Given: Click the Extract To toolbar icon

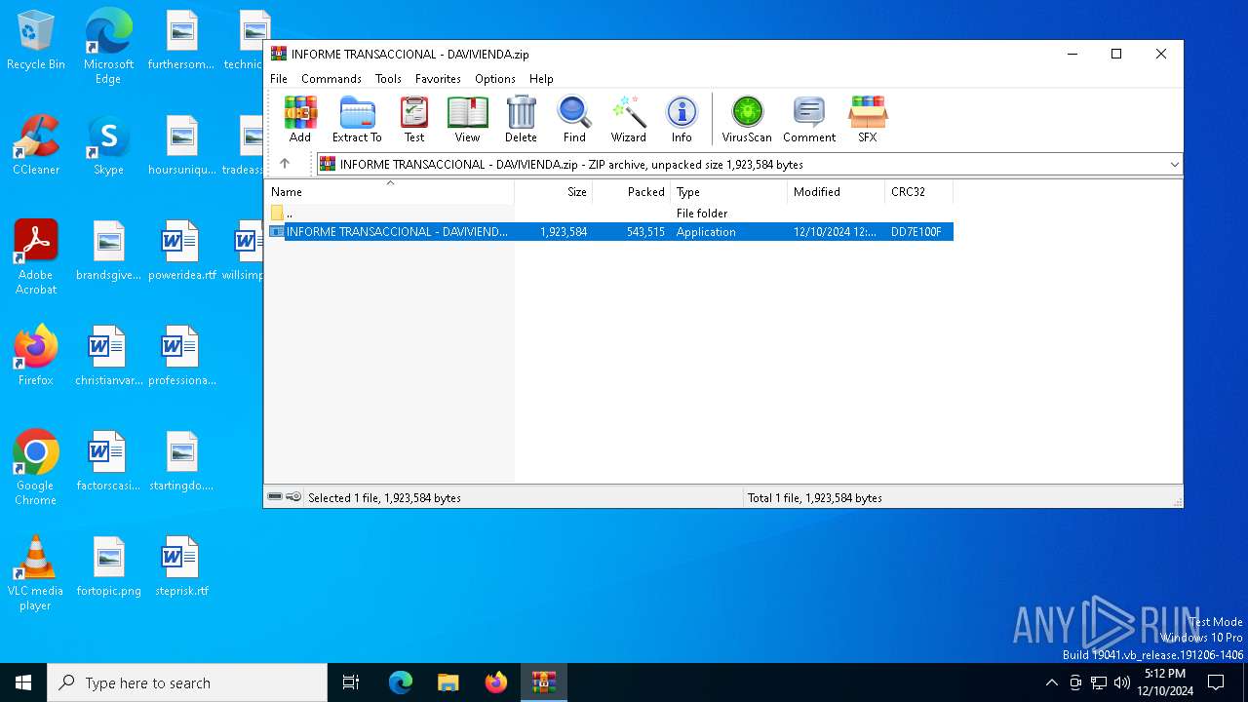Looking at the screenshot, I should click(357, 119).
